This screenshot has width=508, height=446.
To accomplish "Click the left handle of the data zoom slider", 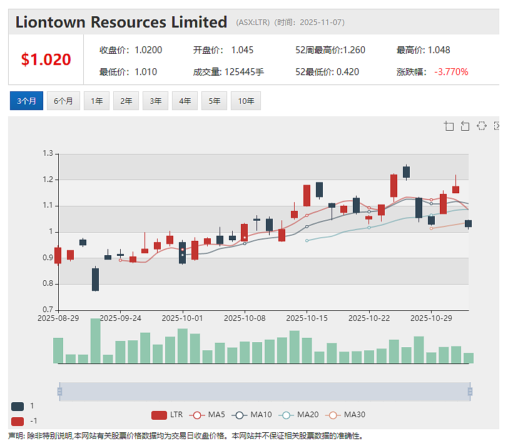I will (59, 392).
